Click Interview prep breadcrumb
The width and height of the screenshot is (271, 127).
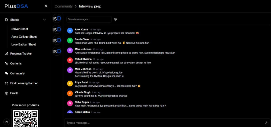point(90,6)
